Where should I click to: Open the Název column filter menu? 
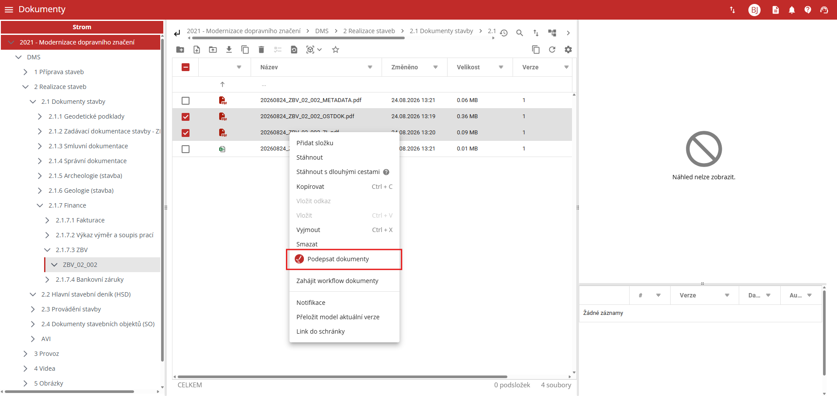click(370, 67)
